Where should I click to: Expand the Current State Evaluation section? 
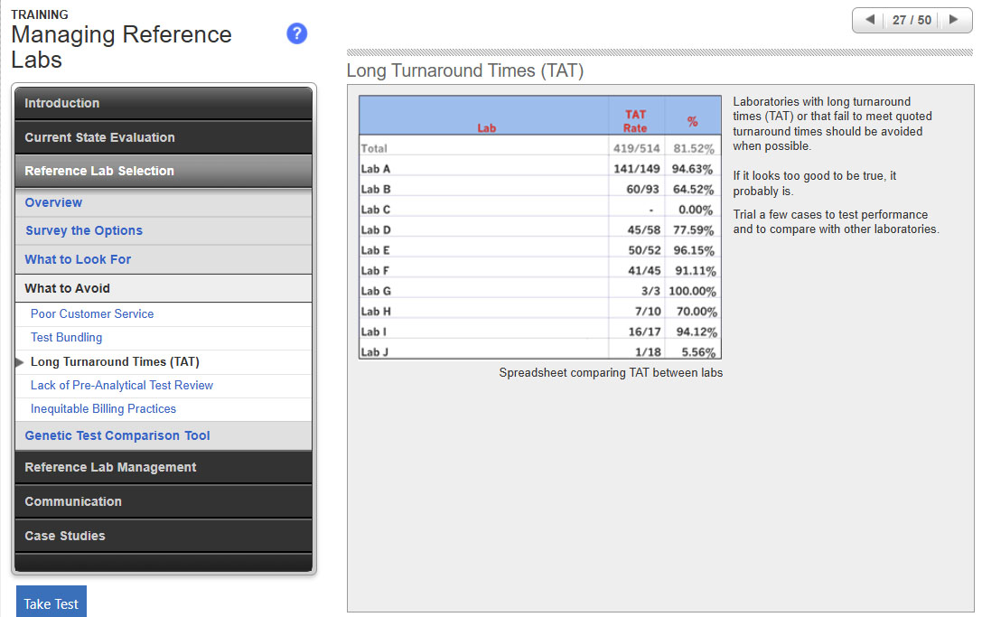click(x=164, y=137)
